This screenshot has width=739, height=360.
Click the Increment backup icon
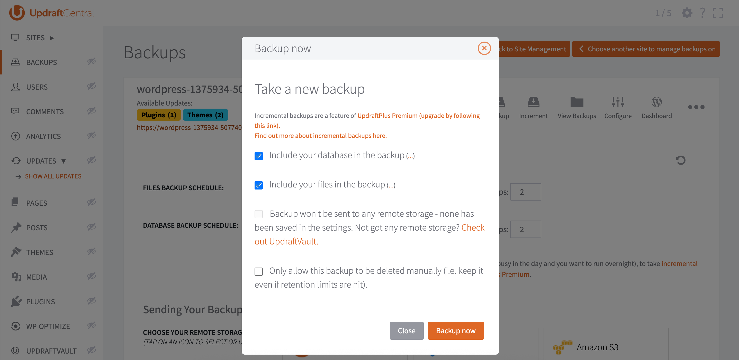(533, 102)
